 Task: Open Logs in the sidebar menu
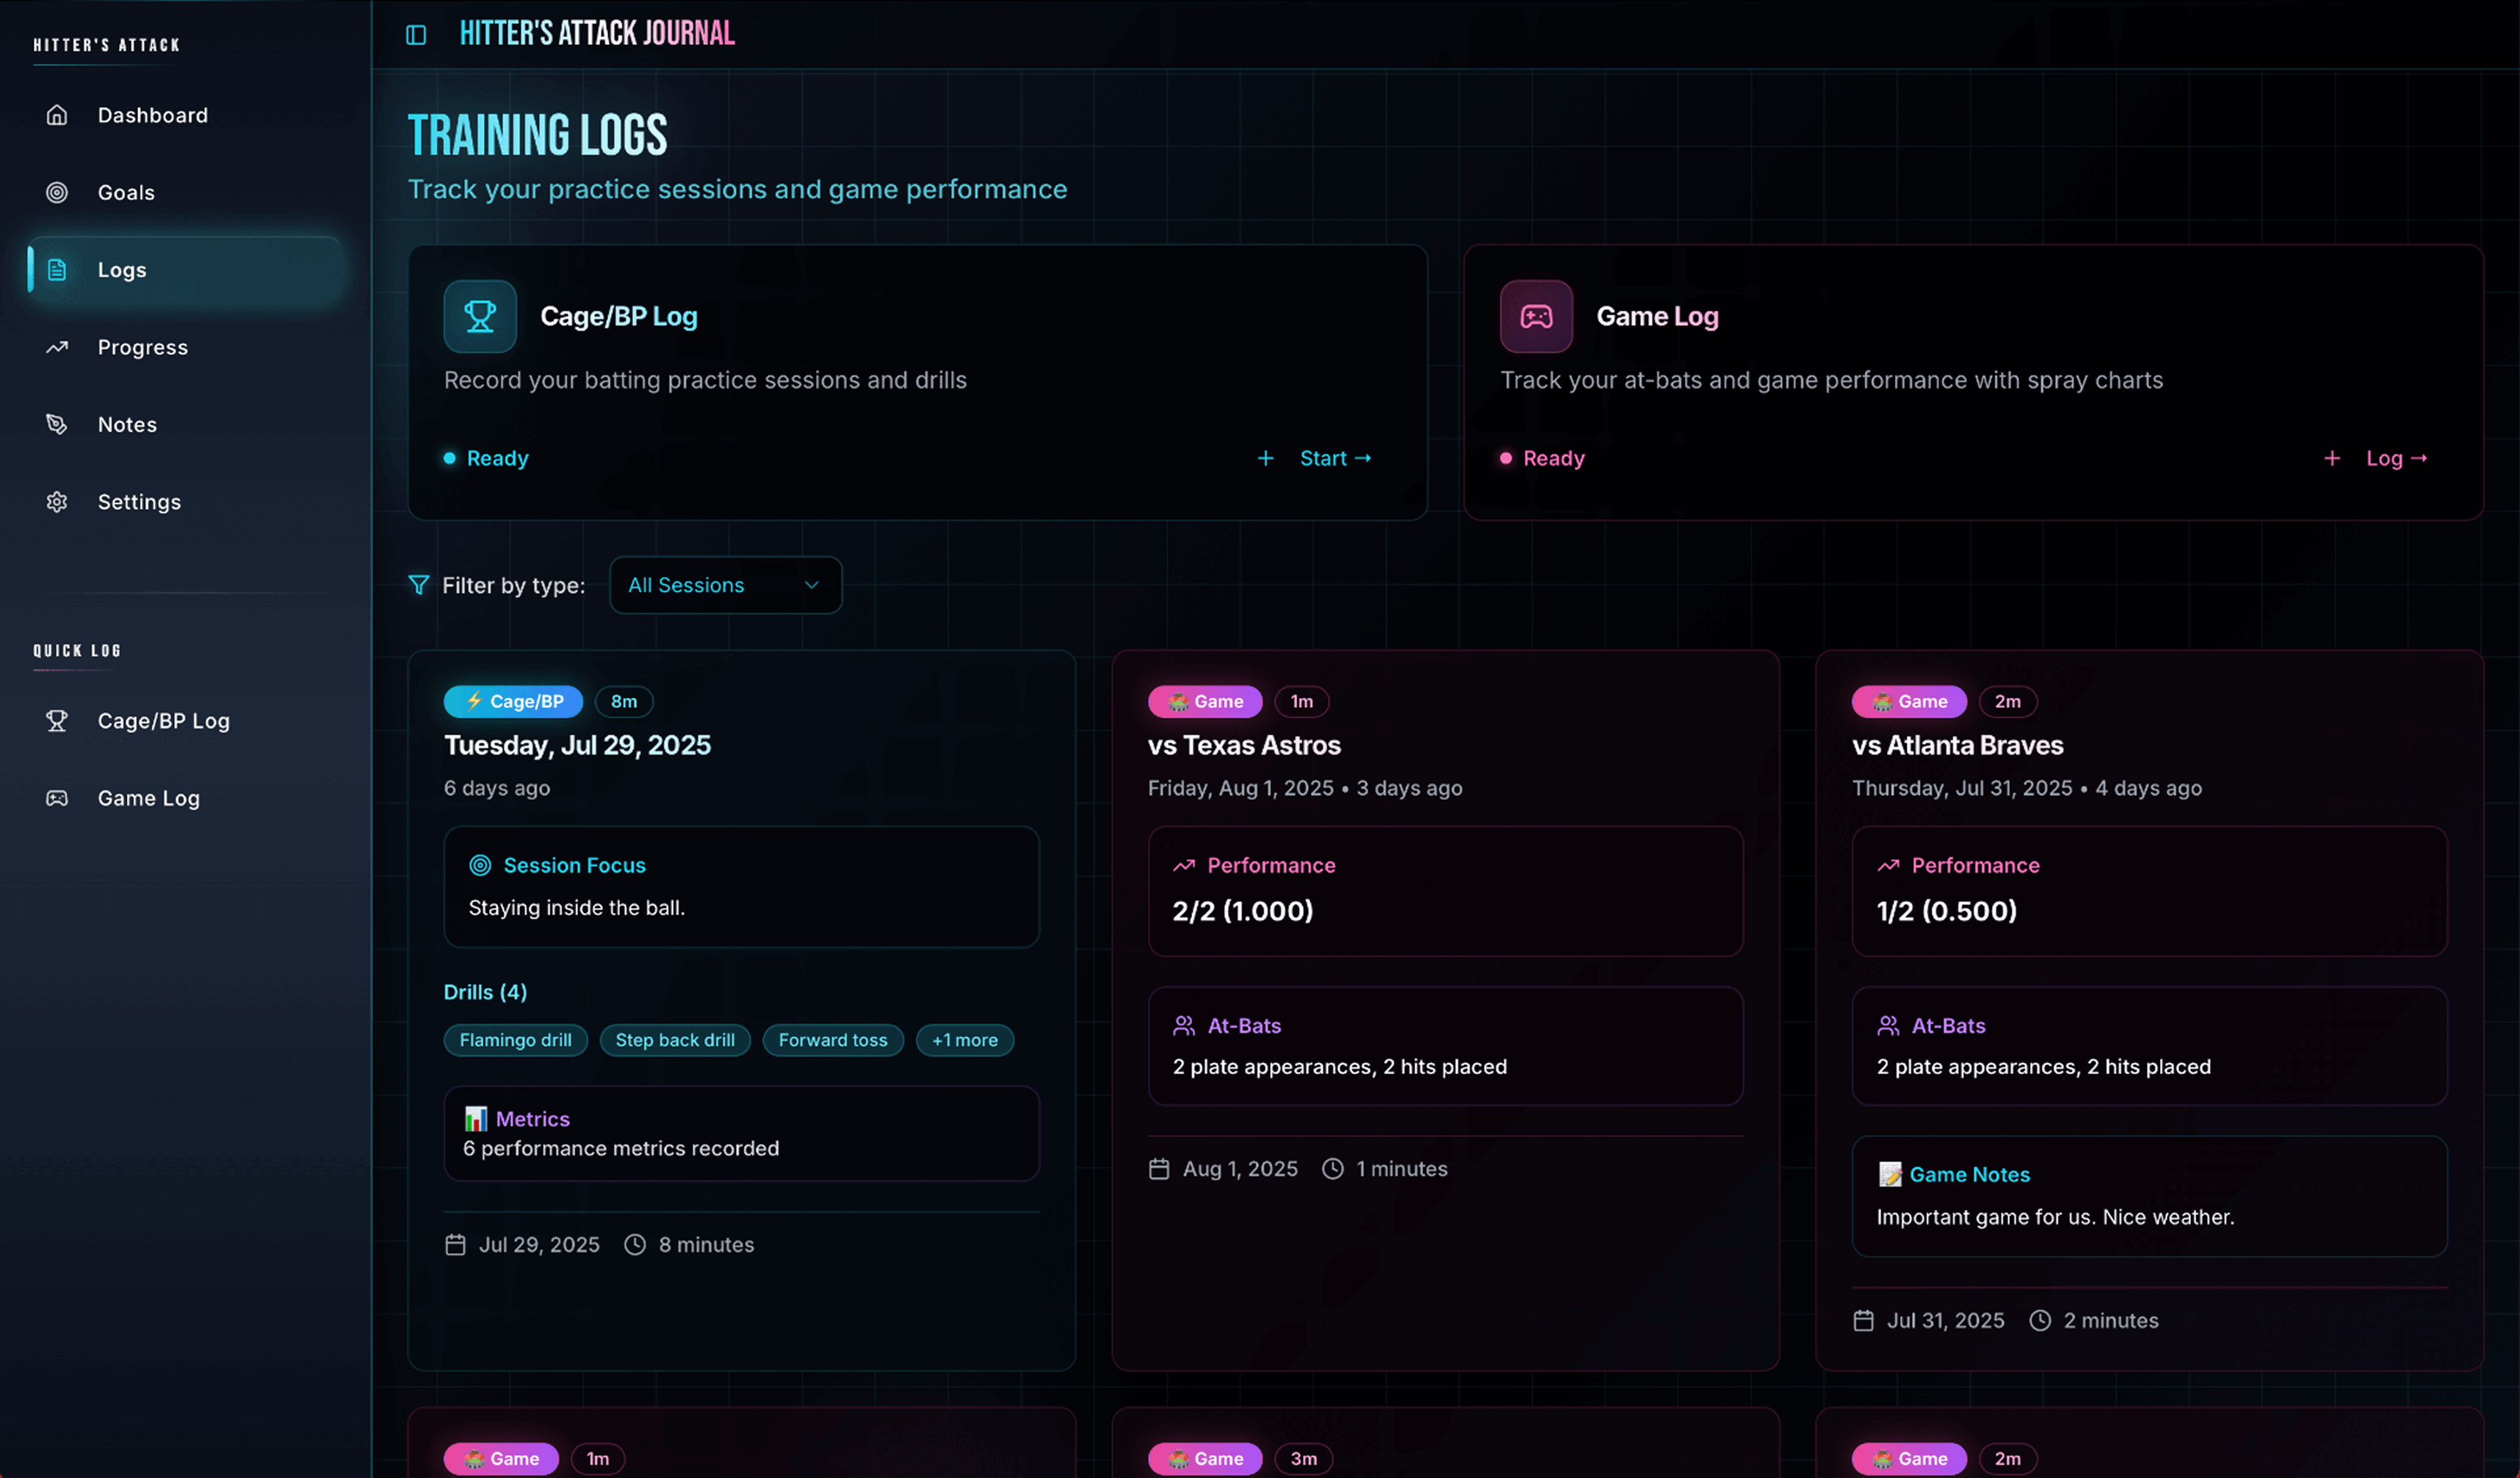122,270
